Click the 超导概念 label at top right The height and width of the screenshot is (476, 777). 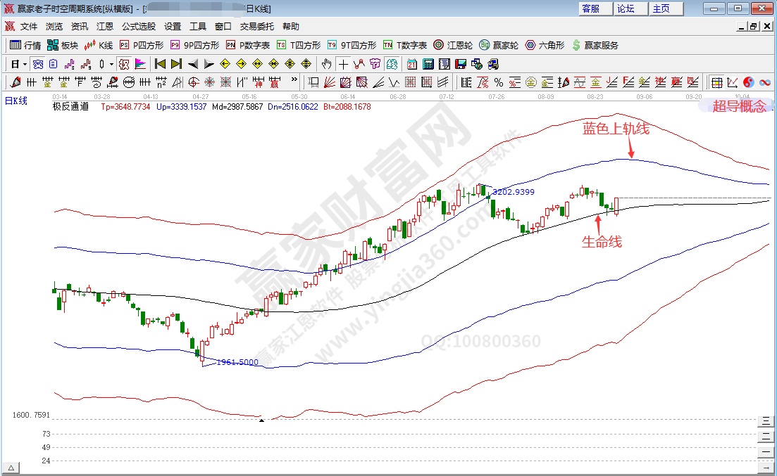(x=739, y=107)
